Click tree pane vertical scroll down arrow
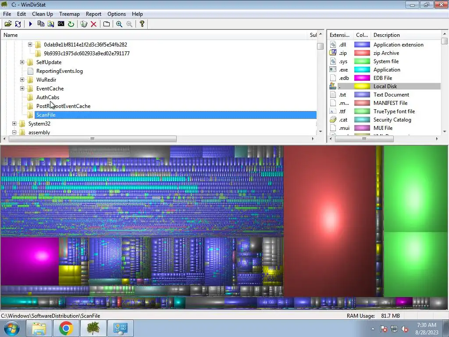 click(321, 132)
